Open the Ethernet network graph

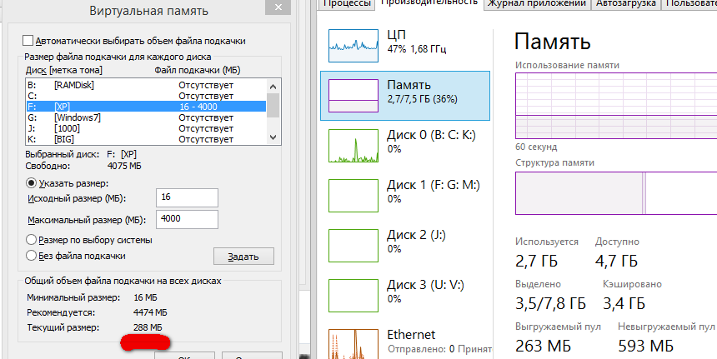(x=354, y=342)
